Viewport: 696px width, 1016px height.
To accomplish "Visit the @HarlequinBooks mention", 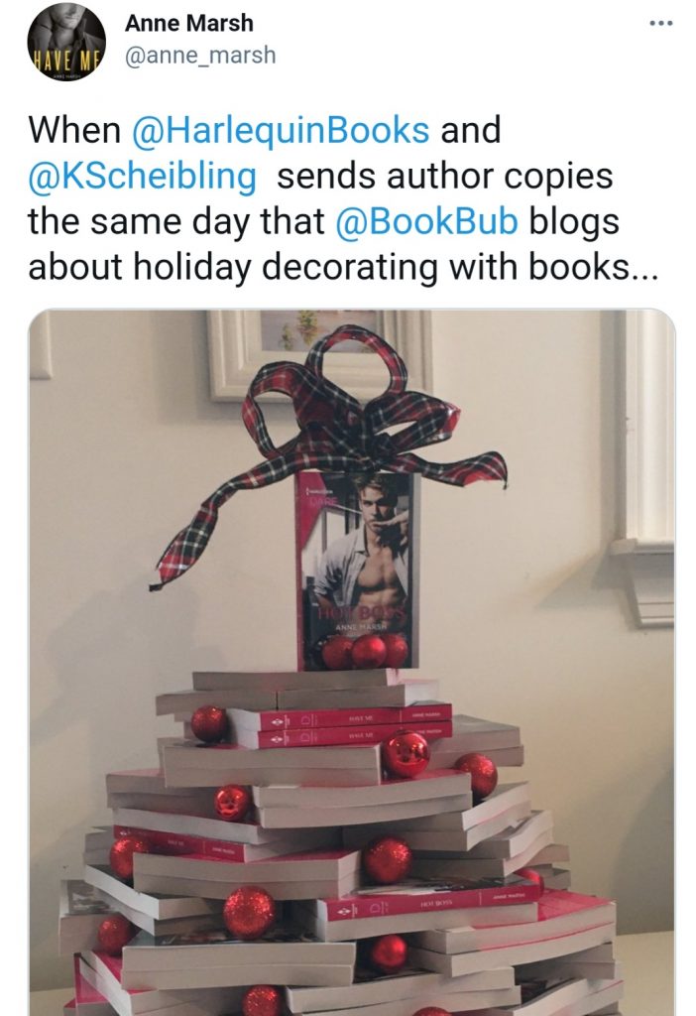I will [x=281, y=130].
